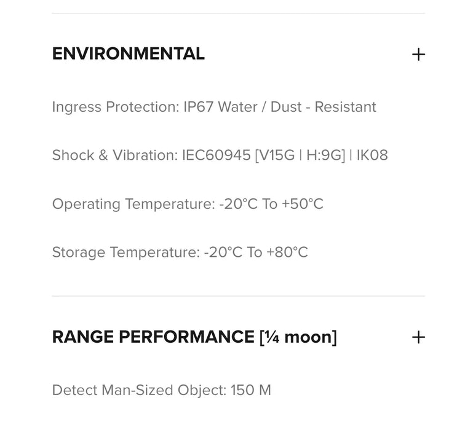Click the IEC60945 standard text
This screenshot has height=430, width=473.
coord(216,155)
